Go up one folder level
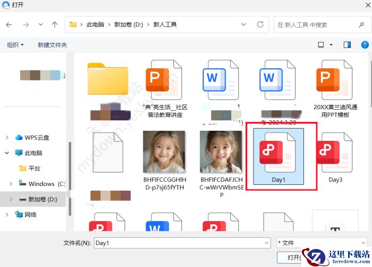 pyautogui.click(x=55, y=24)
